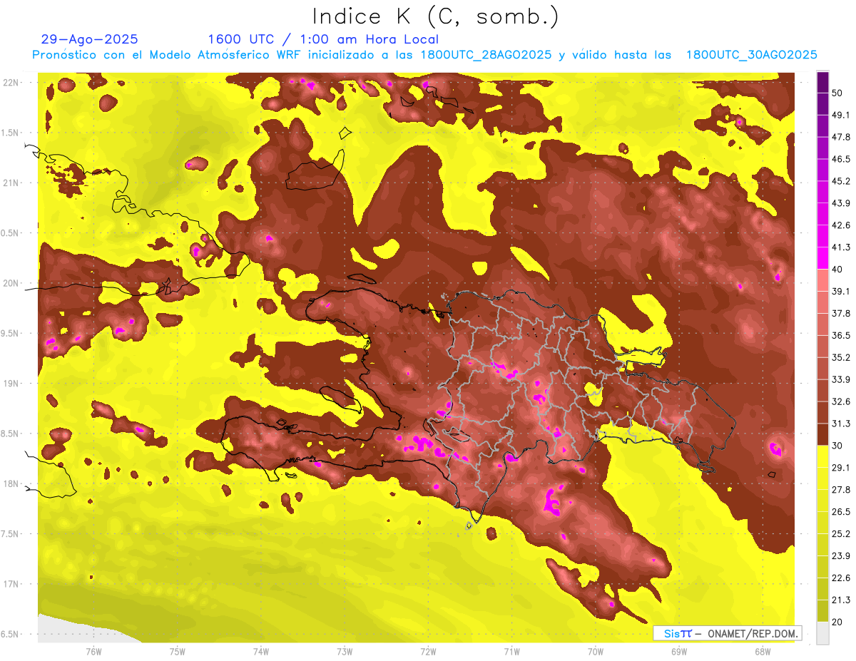Click legend value '50'
Image resolution: width=856 pixels, height=661 pixels.
(837, 93)
